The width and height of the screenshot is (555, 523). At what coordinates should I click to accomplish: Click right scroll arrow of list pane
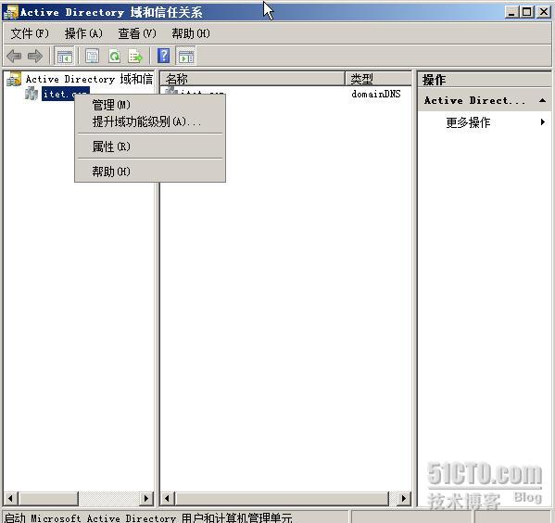coord(404,499)
